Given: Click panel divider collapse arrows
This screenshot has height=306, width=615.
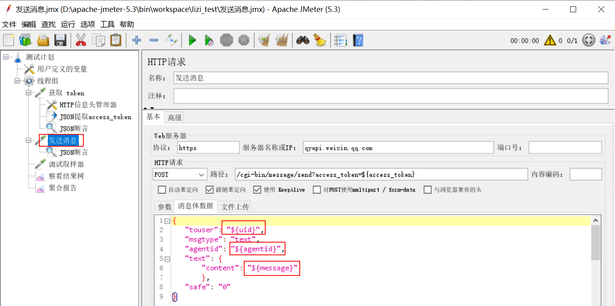Looking at the screenshot, I should tap(148, 108).
